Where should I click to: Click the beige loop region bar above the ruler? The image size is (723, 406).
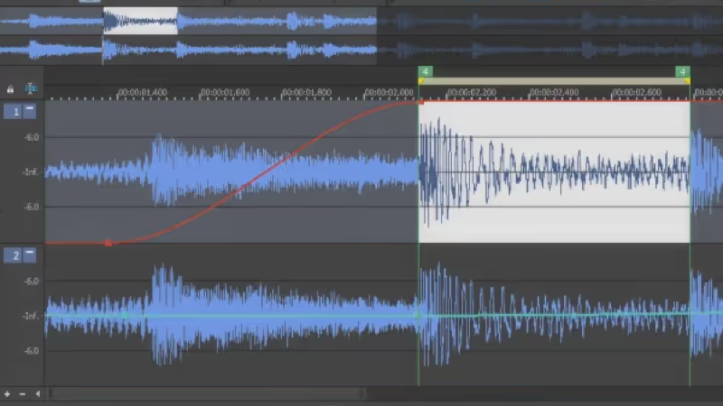[554, 81]
